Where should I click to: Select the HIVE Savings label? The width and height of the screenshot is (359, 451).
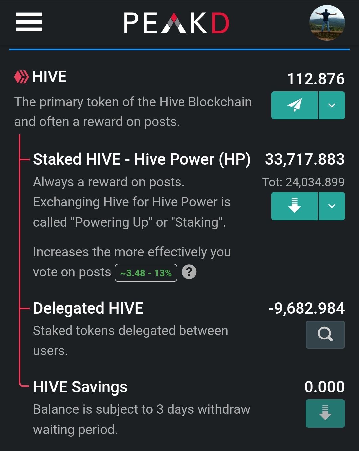80,387
